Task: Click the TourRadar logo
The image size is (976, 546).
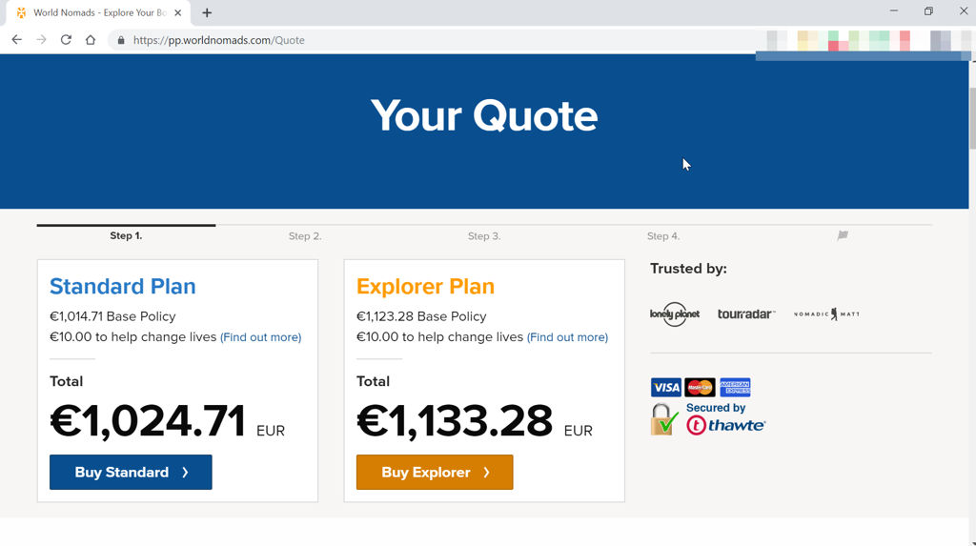Action: click(x=746, y=313)
